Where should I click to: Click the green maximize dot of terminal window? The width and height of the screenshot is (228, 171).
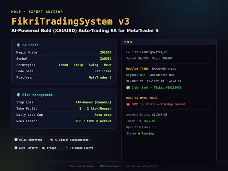point(131,42)
